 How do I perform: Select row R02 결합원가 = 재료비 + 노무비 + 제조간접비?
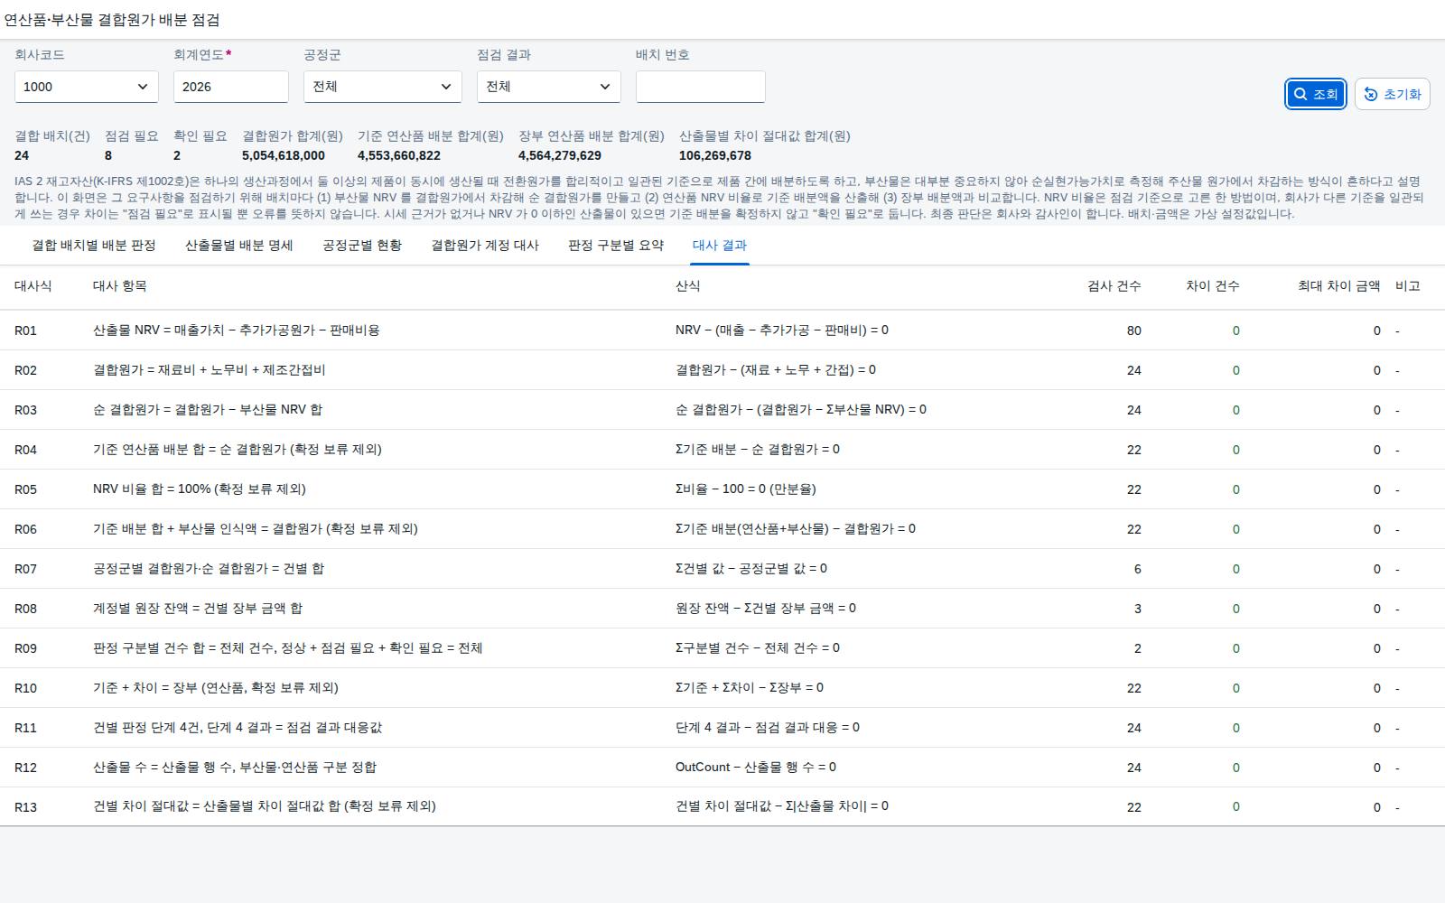210,370
